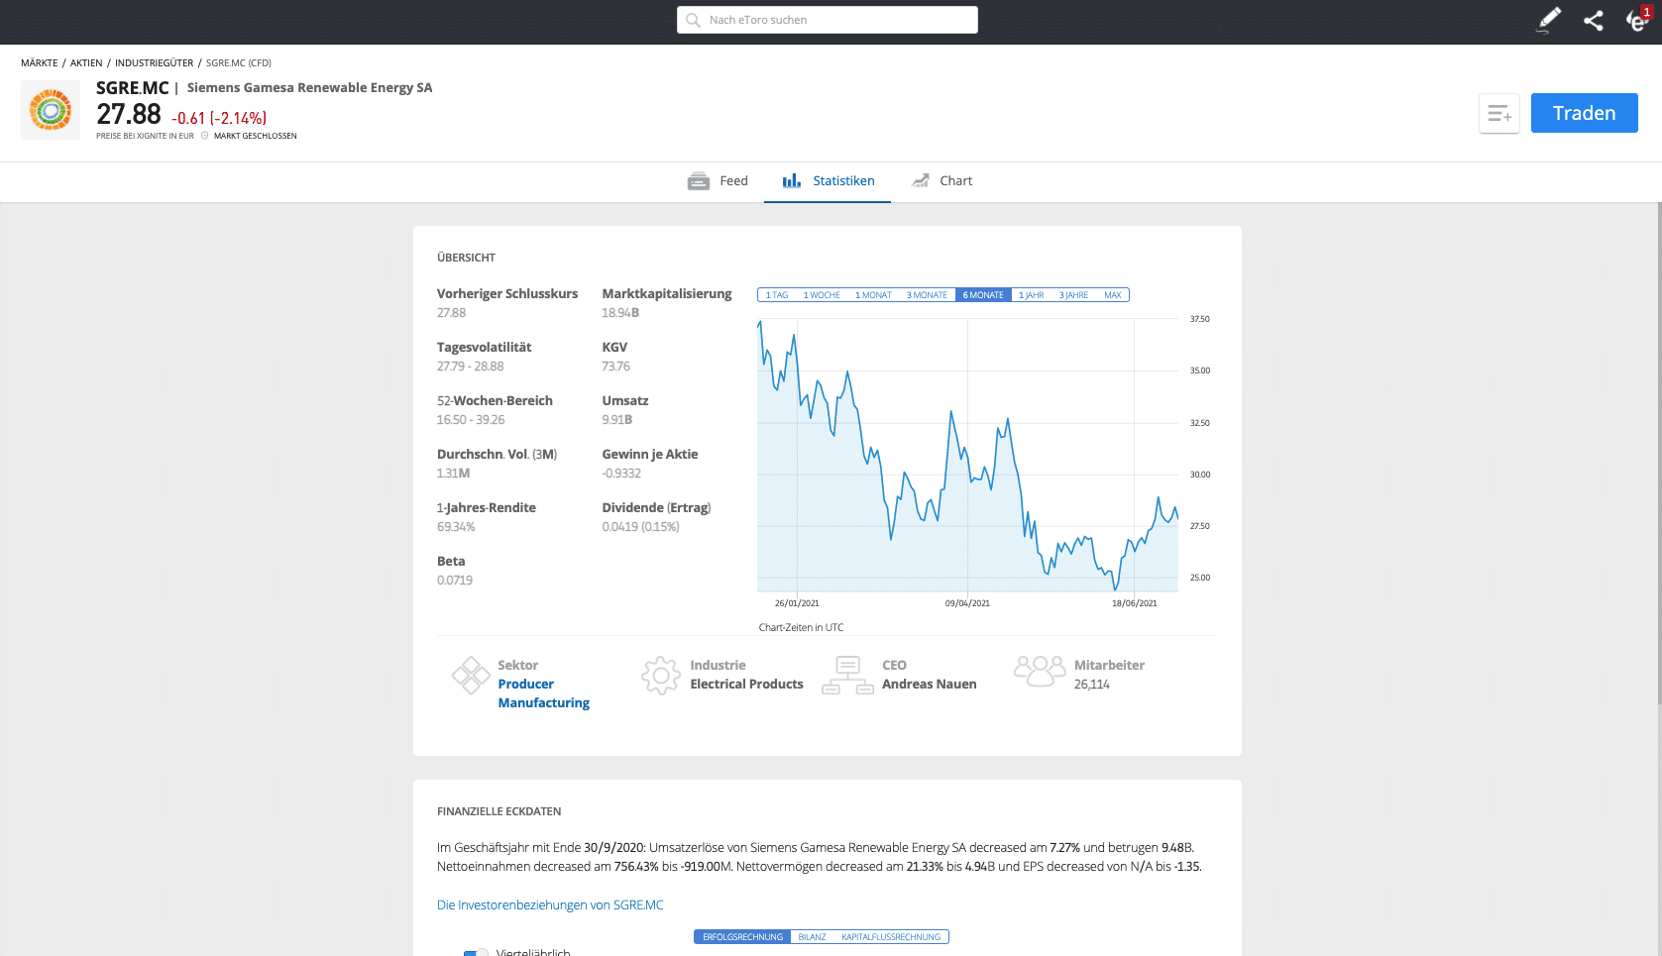Image resolution: width=1662 pixels, height=956 pixels.
Task: Click the Traden button
Action: (x=1584, y=113)
